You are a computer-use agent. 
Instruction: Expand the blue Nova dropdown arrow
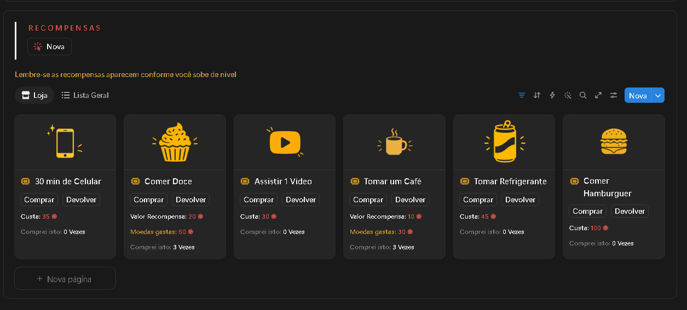tap(658, 95)
